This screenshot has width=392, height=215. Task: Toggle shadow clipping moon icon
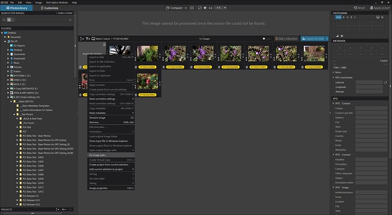click(x=337, y=36)
